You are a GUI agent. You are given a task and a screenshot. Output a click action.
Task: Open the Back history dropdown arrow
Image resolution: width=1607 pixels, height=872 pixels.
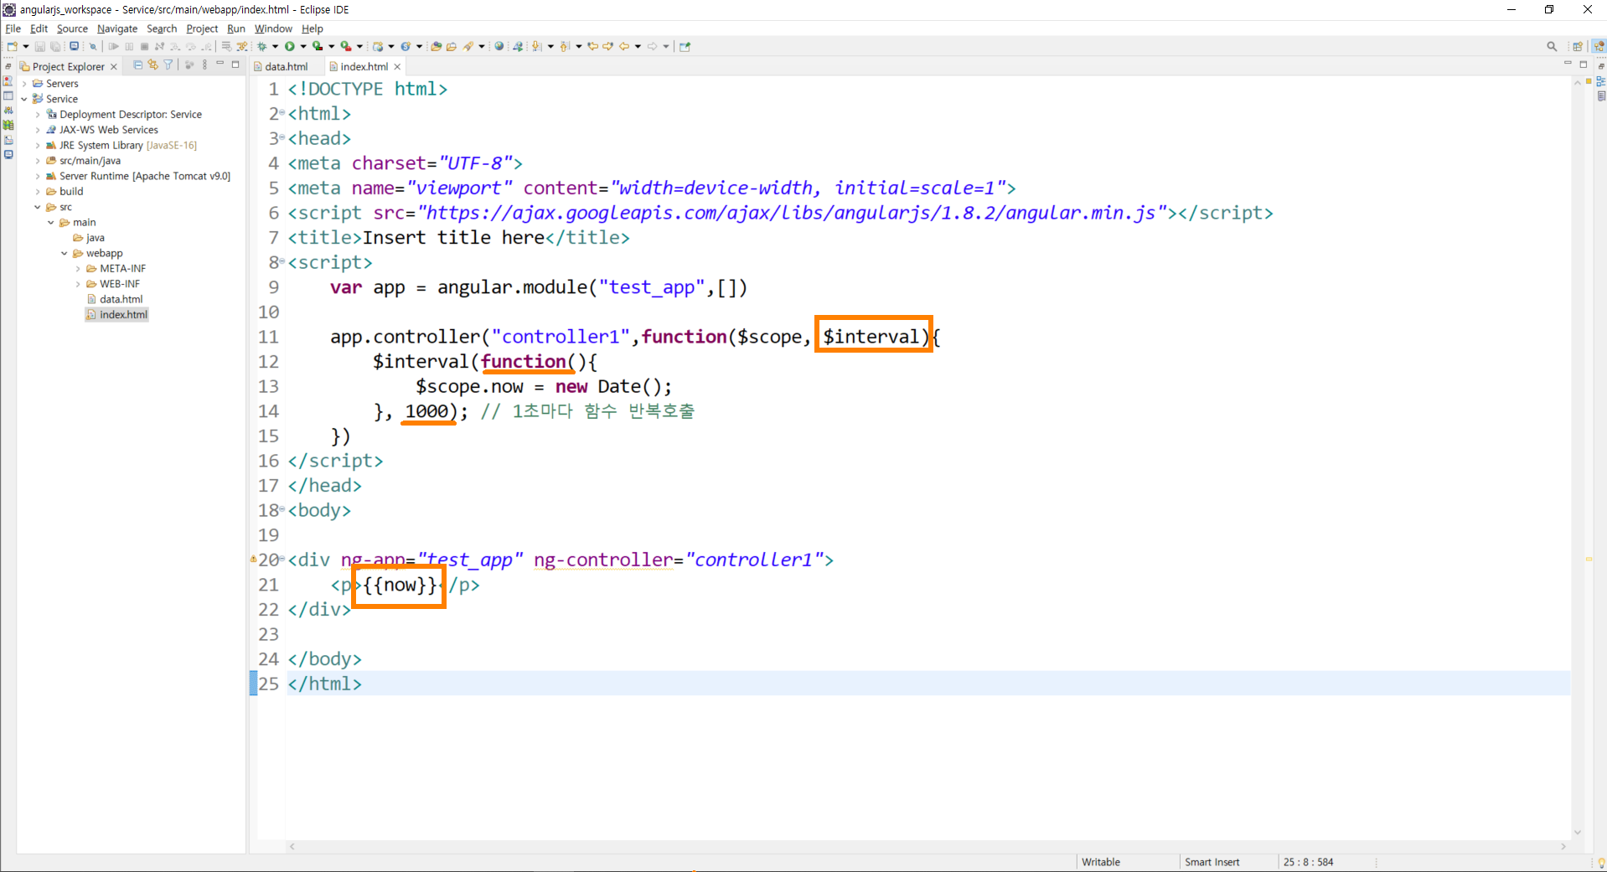point(638,47)
